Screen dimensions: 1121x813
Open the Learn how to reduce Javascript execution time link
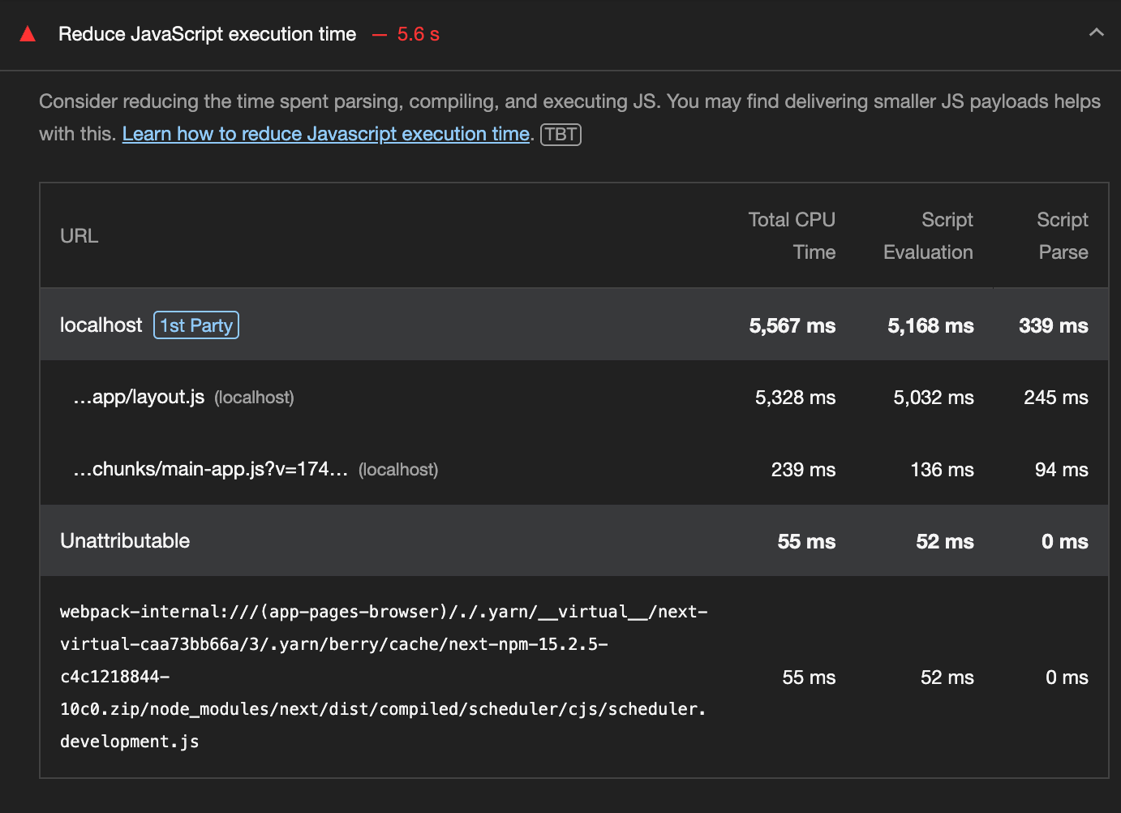325,134
